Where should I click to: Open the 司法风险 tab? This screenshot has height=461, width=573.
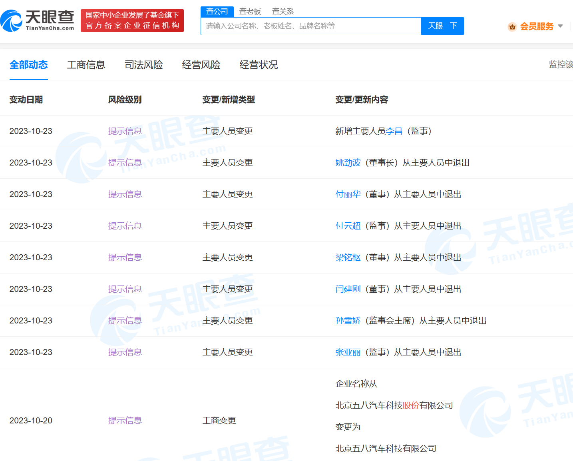pyautogui.click(x=143, y=65)
